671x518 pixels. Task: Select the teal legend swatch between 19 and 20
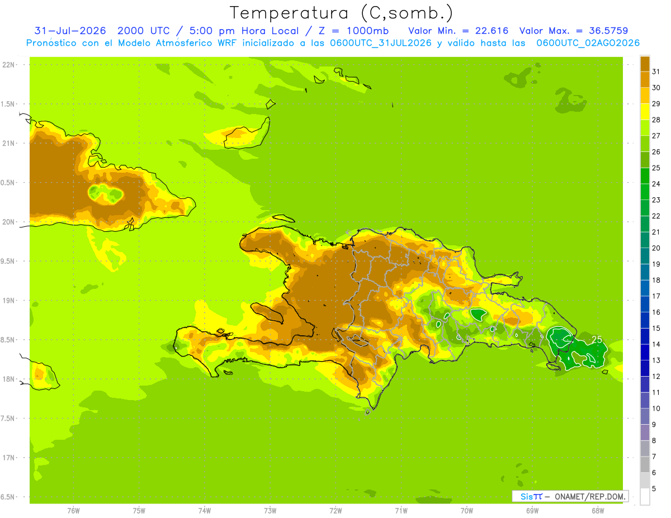pyautogui.click(x=645, y=256)
